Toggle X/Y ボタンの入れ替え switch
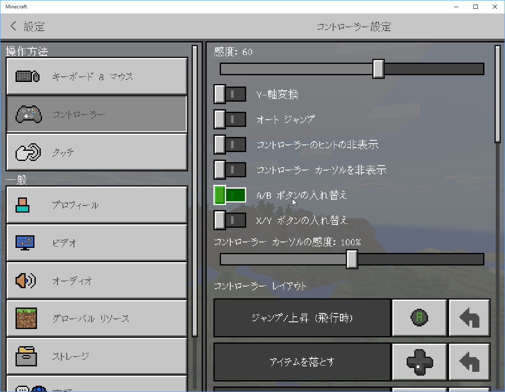Viewport: 505px width, 392px height. pyautogui.click(x=230, y=220)
